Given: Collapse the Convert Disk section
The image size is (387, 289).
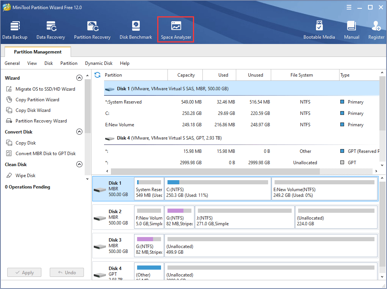Looking at the screenshot, I should pyautogui.click(x=79, y=132).
